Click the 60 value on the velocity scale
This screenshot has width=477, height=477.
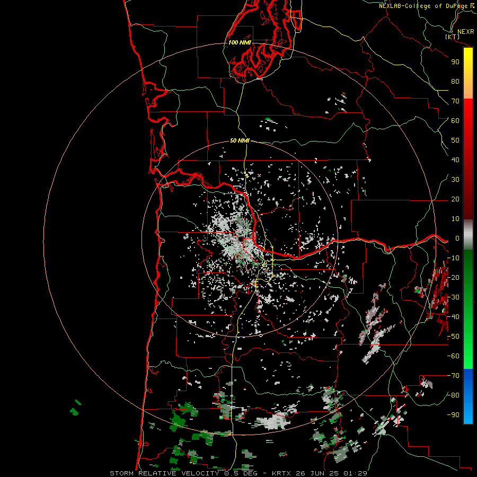(455, 121)
